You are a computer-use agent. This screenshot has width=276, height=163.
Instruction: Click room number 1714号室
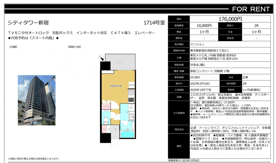[154, 23]
